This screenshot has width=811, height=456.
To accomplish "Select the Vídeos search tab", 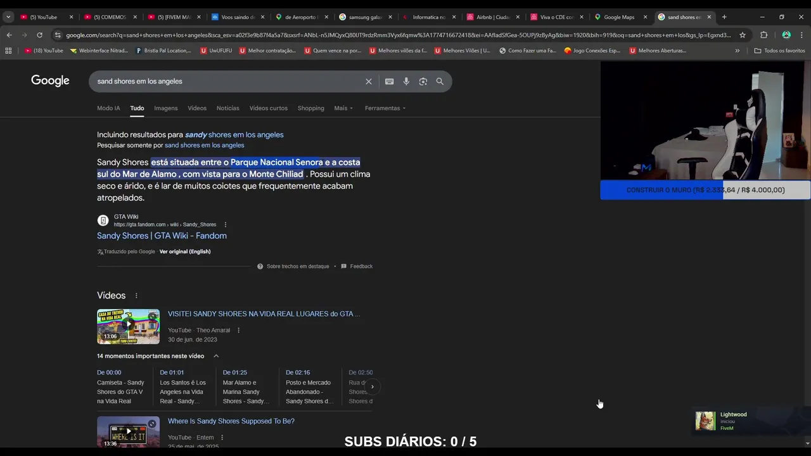I will pos(197,108).
